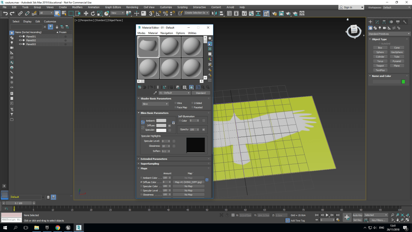Viewport: 412px width, 232px height.
Task: Delete material using trash icon
Action: tap(158, 87)
